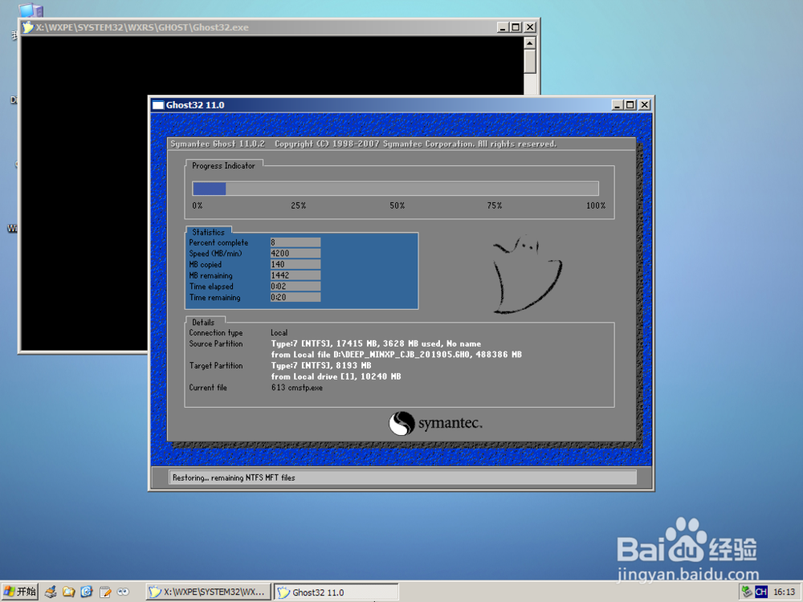Screen dimensions: 803x602
Task: Maximize the Ghost32 11.0 window
Action: point(630,105)
